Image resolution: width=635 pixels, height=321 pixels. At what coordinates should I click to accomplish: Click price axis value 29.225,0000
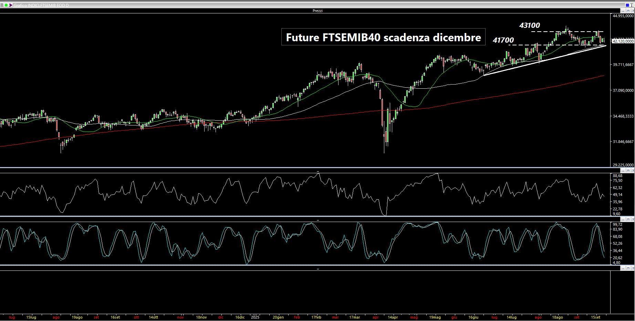click(x=623, y=165)
